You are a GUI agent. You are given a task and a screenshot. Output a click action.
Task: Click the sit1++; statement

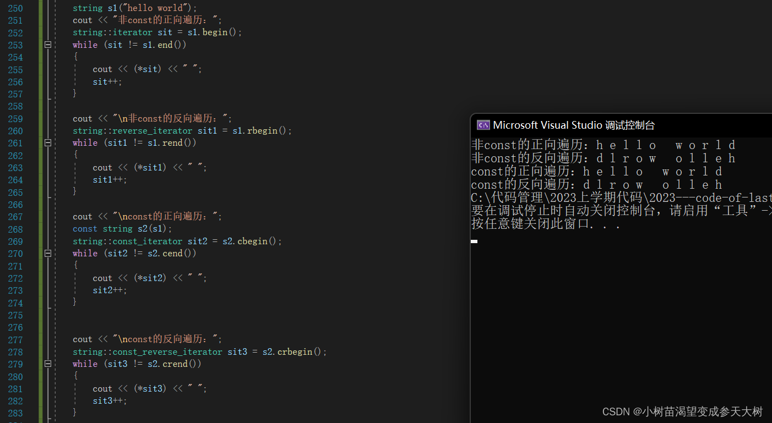(110, 179)
